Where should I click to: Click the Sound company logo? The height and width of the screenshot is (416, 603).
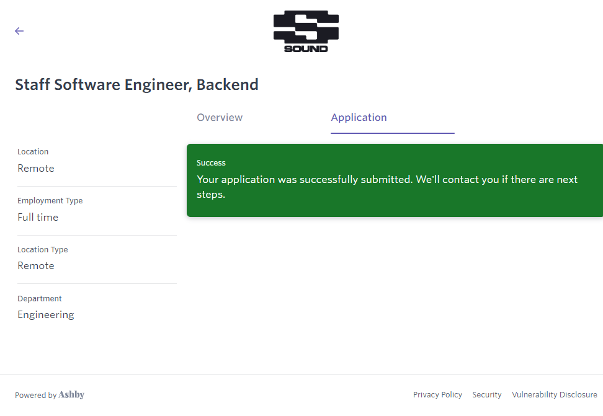coord(306,31)
